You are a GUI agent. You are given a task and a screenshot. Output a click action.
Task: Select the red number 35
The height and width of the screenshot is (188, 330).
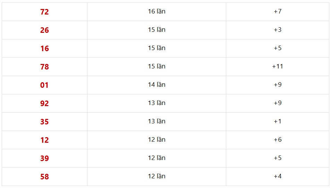click(x=44, y=122)
